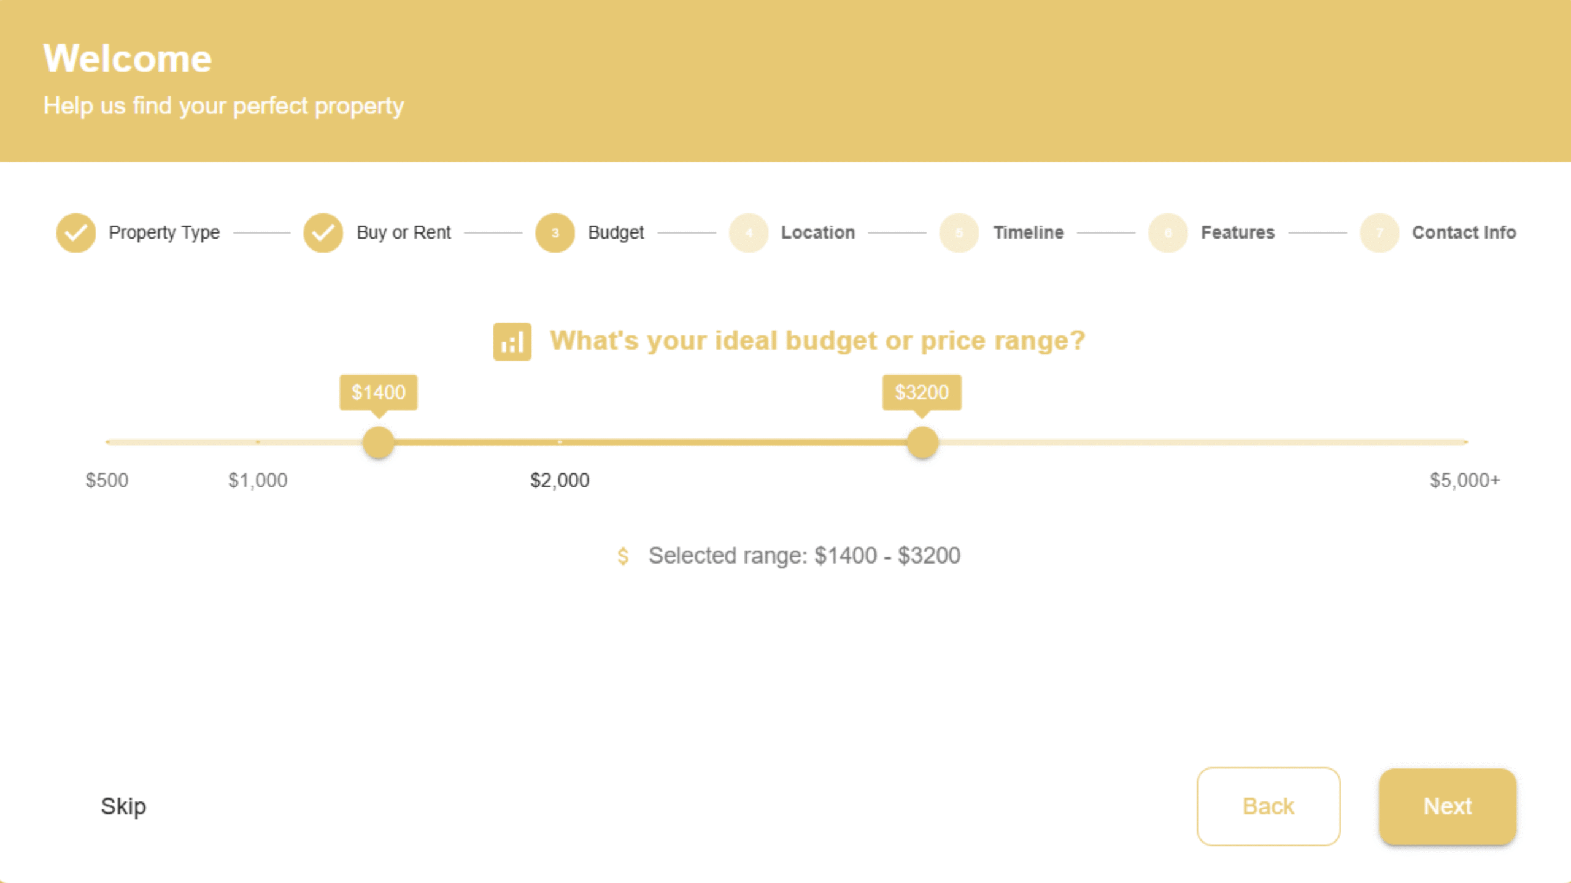
Task: Click the Features step number 6 circle
Action: point(1168,233)
